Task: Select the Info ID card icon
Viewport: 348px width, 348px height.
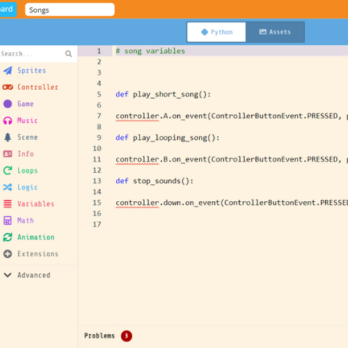Action: click(x=8, y=154)
